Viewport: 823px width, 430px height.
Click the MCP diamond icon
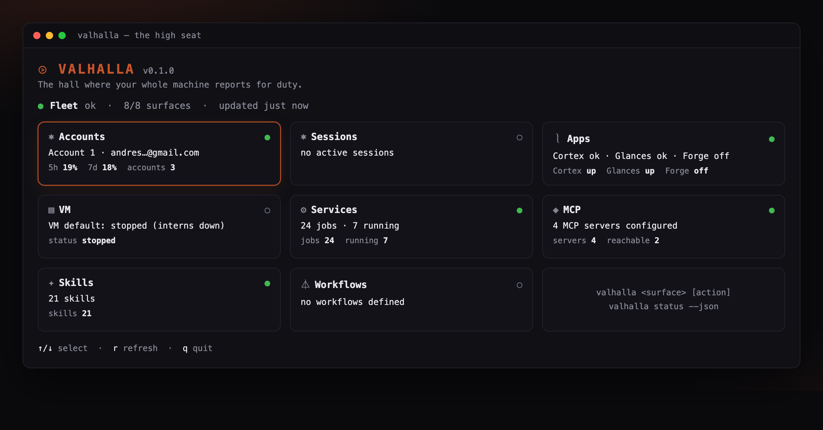point(556,210)
